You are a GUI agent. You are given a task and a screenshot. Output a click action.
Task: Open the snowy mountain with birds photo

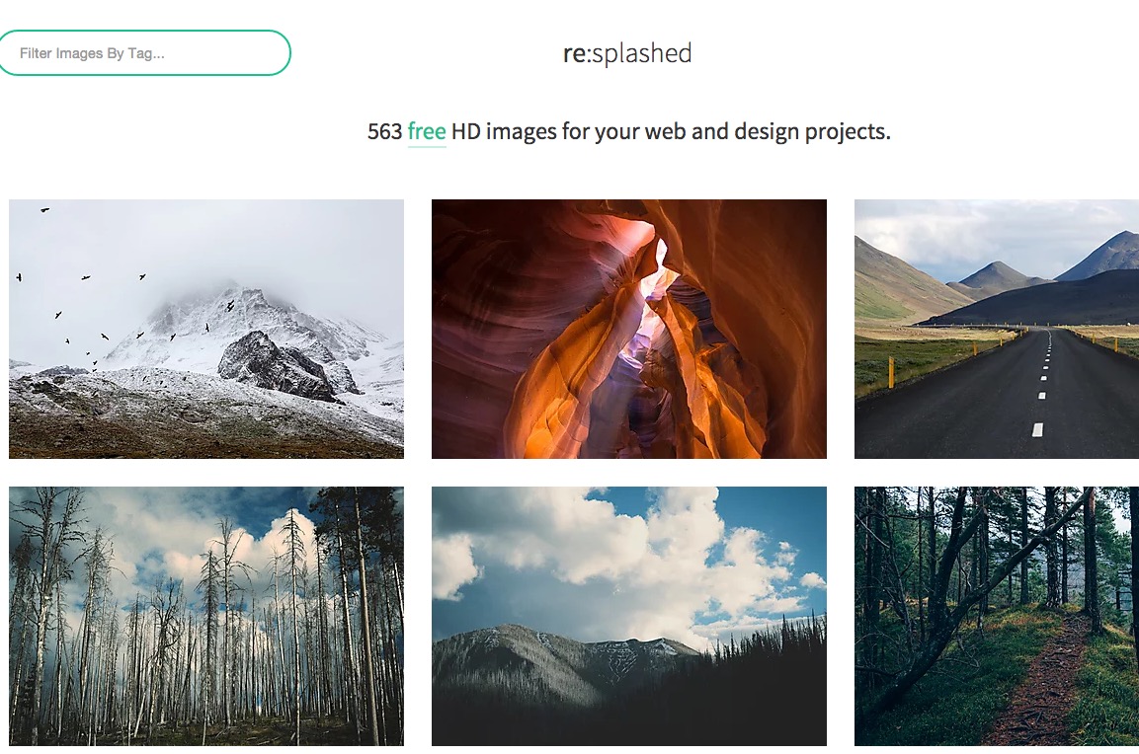coord(206,329)
